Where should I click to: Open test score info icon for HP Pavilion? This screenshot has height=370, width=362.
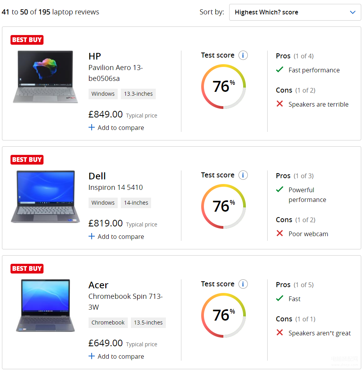[x=243, y=56]
